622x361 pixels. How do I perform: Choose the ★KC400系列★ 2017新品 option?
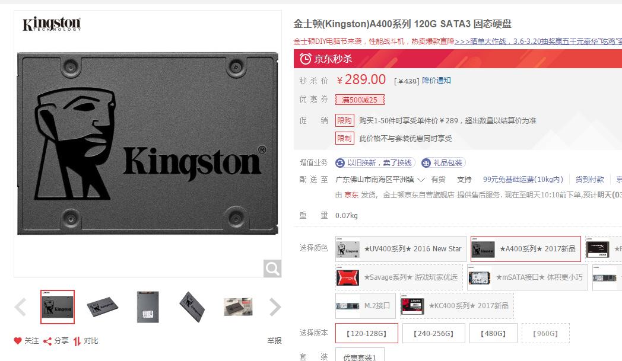tap(457, 306)
